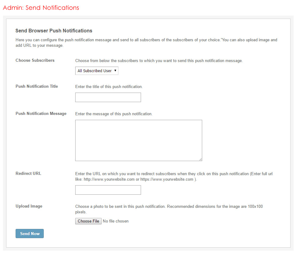Click the 'Enter the title of this push notification' hint

click(x=109, y=87)
